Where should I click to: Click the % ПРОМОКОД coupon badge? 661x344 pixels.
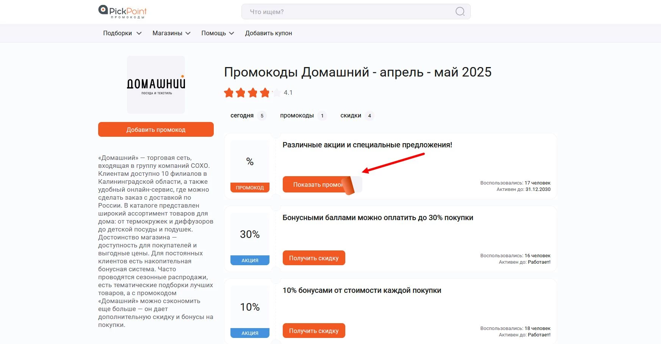250,166
